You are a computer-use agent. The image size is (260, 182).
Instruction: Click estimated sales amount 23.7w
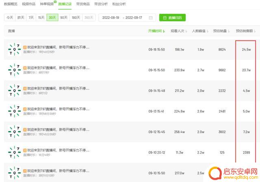pyautogui.click(x=247, y=70)
